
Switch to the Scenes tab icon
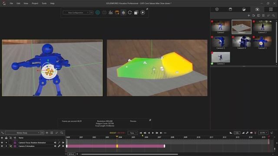point(244,10)
